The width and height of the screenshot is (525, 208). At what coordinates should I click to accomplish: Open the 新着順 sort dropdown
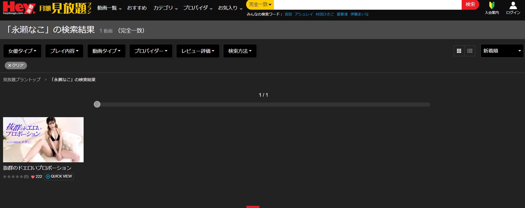click(x=502, y=51)
